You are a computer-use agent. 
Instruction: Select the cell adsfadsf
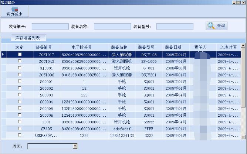coord(122,129)
